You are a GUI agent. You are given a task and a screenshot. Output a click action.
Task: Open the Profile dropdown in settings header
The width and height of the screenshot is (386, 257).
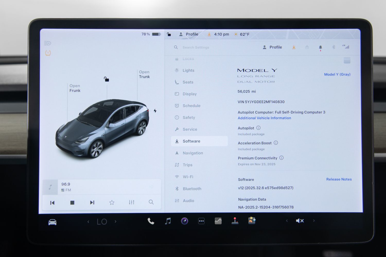[272, 47]
